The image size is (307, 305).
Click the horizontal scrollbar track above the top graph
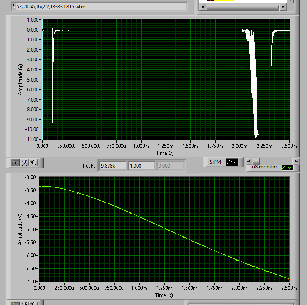[243, 7]
